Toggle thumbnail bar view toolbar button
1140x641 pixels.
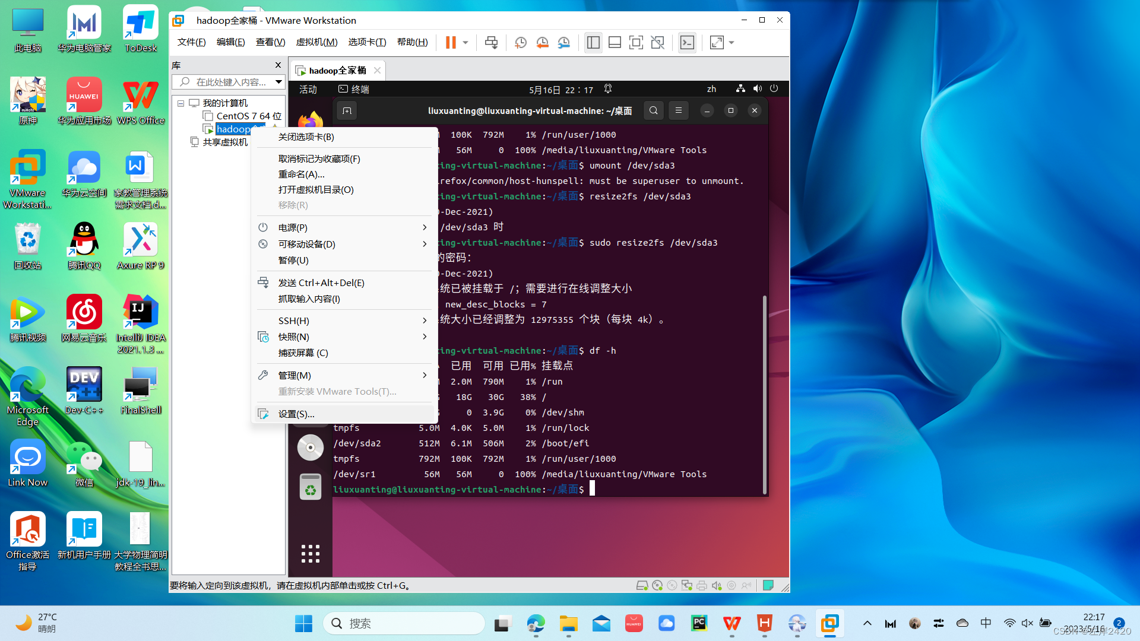615,42
